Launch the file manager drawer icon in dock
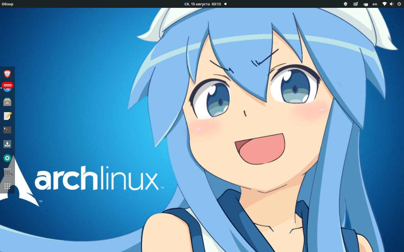Screen dimensions: 404x252 [x=7, y=102]
